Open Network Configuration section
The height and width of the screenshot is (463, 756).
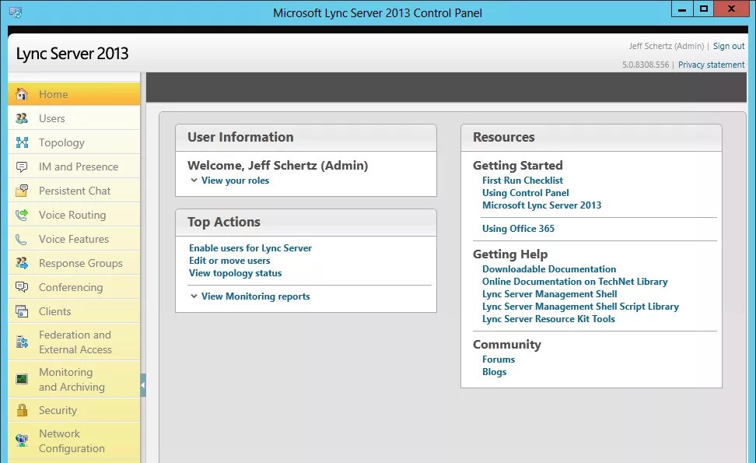tap(74, 440)
